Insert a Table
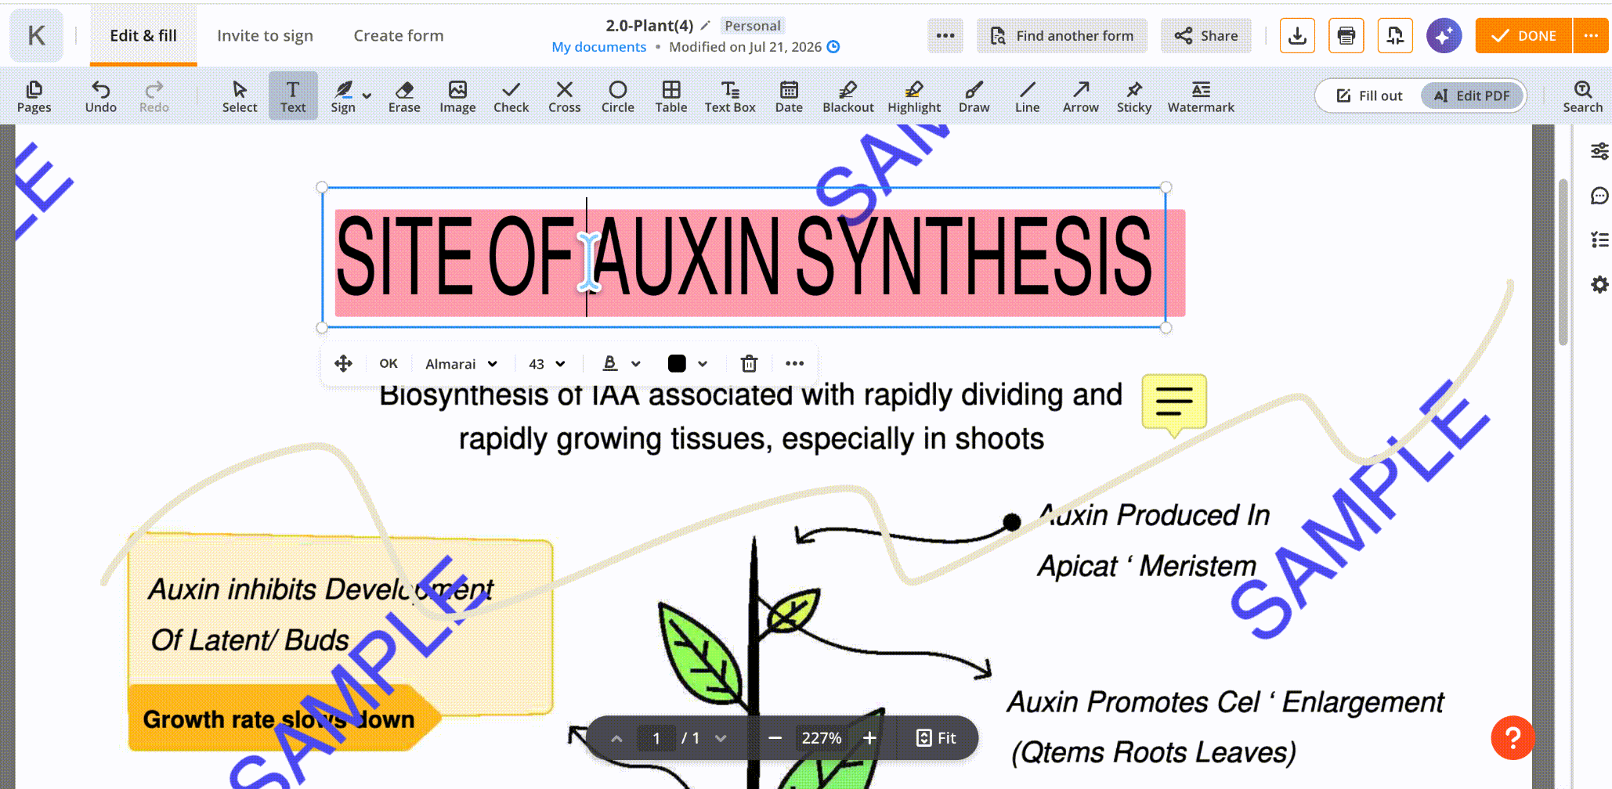Image resolution: width=1612 pixels, height=789 pixels. 671,96
